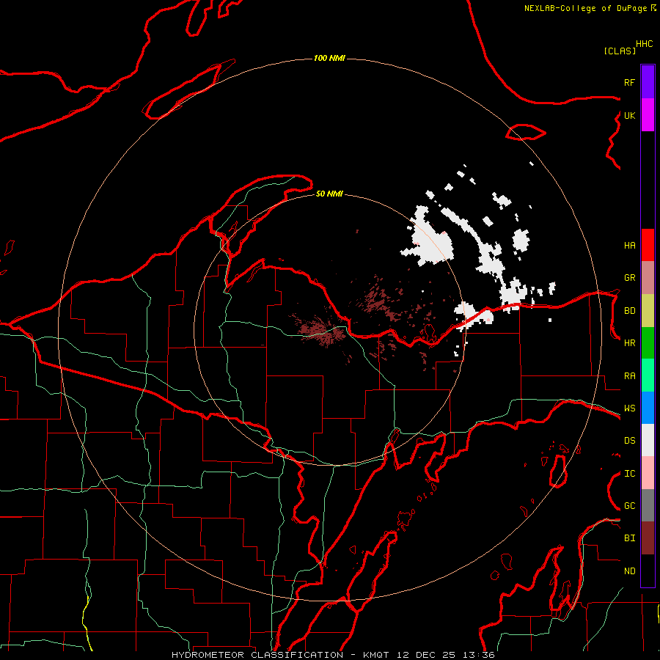Click the "RF" legend label
This screenshot has width=660, height=660.
tap(629, 82)
